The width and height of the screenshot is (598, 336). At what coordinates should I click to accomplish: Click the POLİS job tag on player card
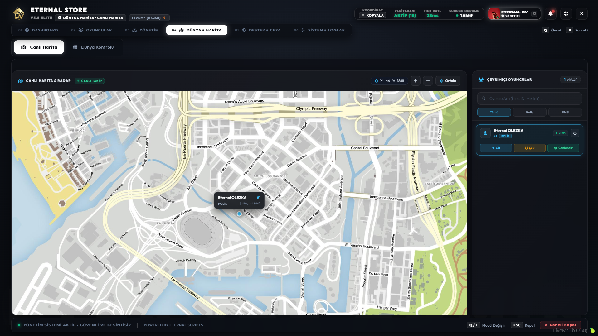[x=505, y=136]
